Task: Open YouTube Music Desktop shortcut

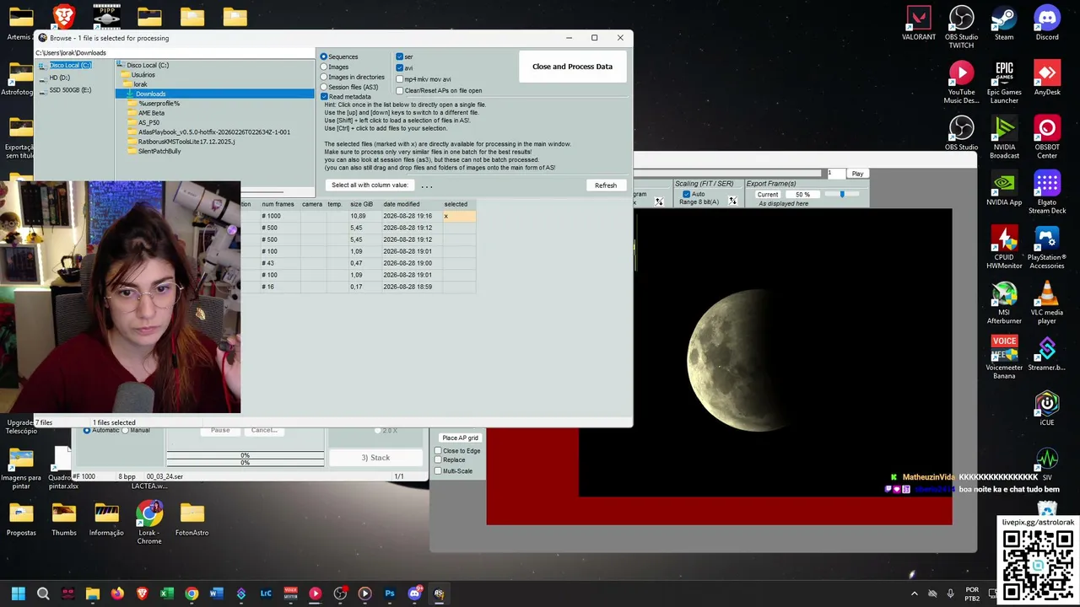Action: click(961, 83)
